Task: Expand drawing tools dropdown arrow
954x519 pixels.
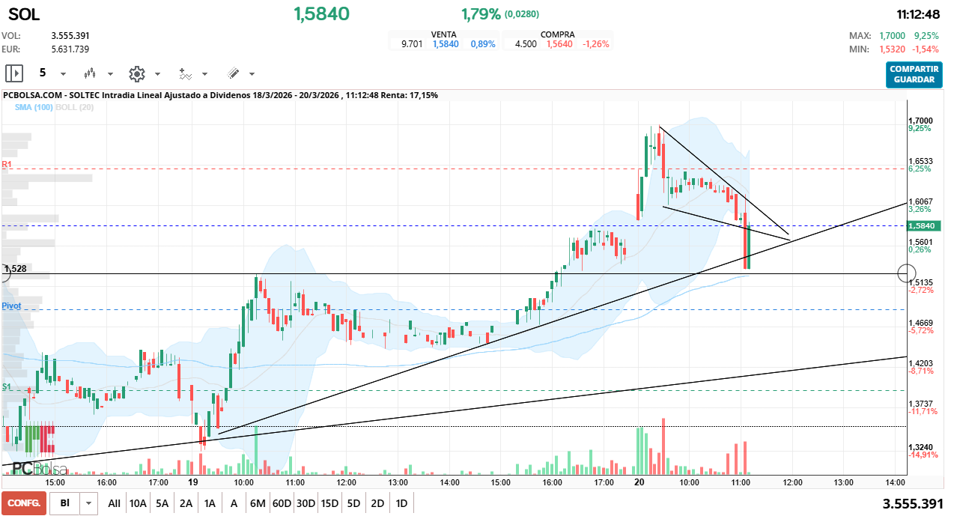Action: tap(252, 74)
